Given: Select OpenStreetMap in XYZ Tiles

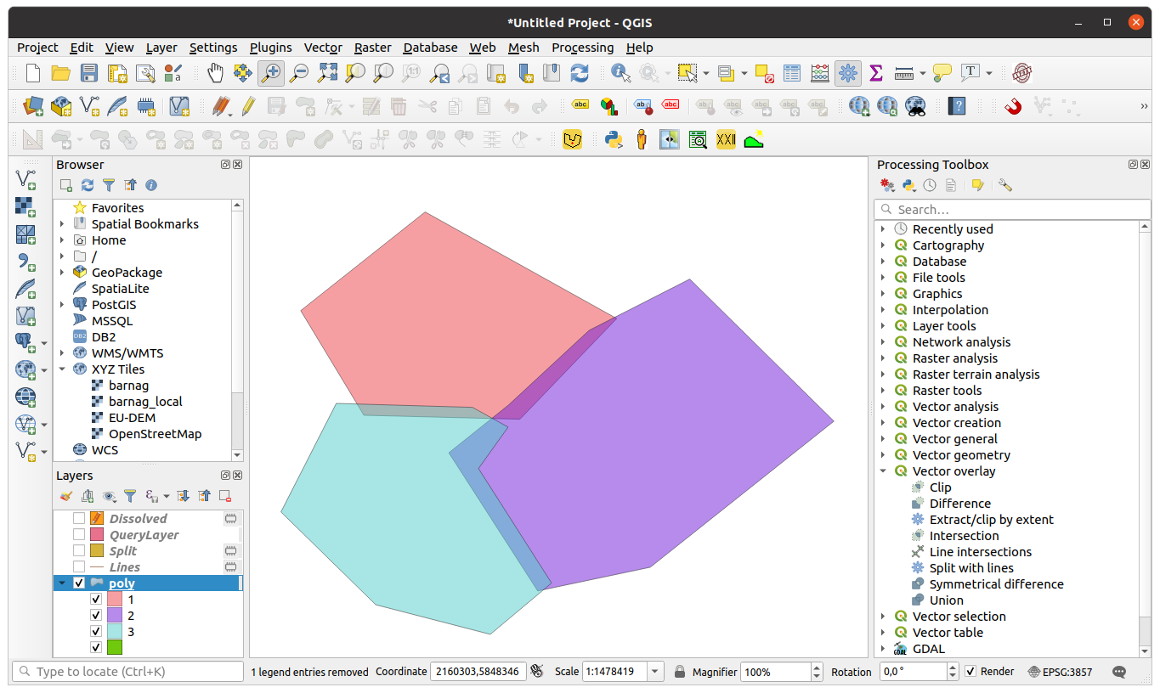Looking at the screenshot, I should coord(155,433).
